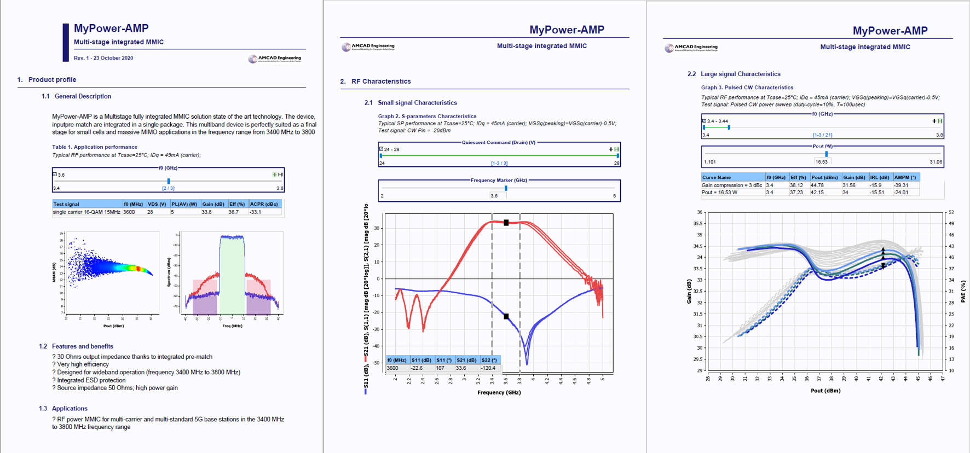This screenshot has height=453, width=970.
Task: Click the 'S22 (°)' marker table header
Action: pyautogui.click(x=490, y=360)
